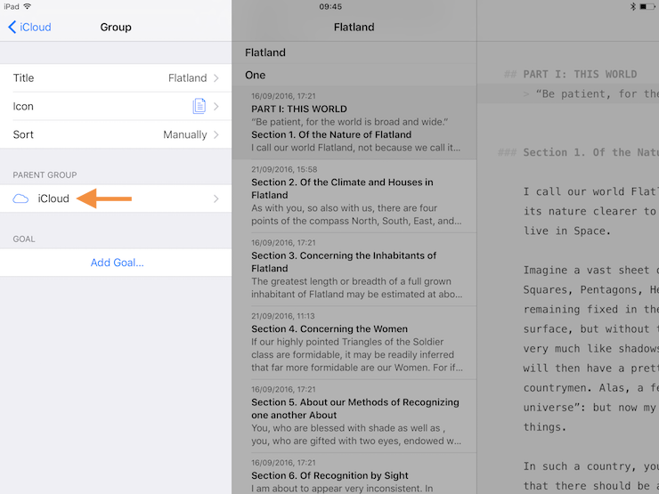
Task: Expand the Icon row chevron
Action: coord(216,106)
